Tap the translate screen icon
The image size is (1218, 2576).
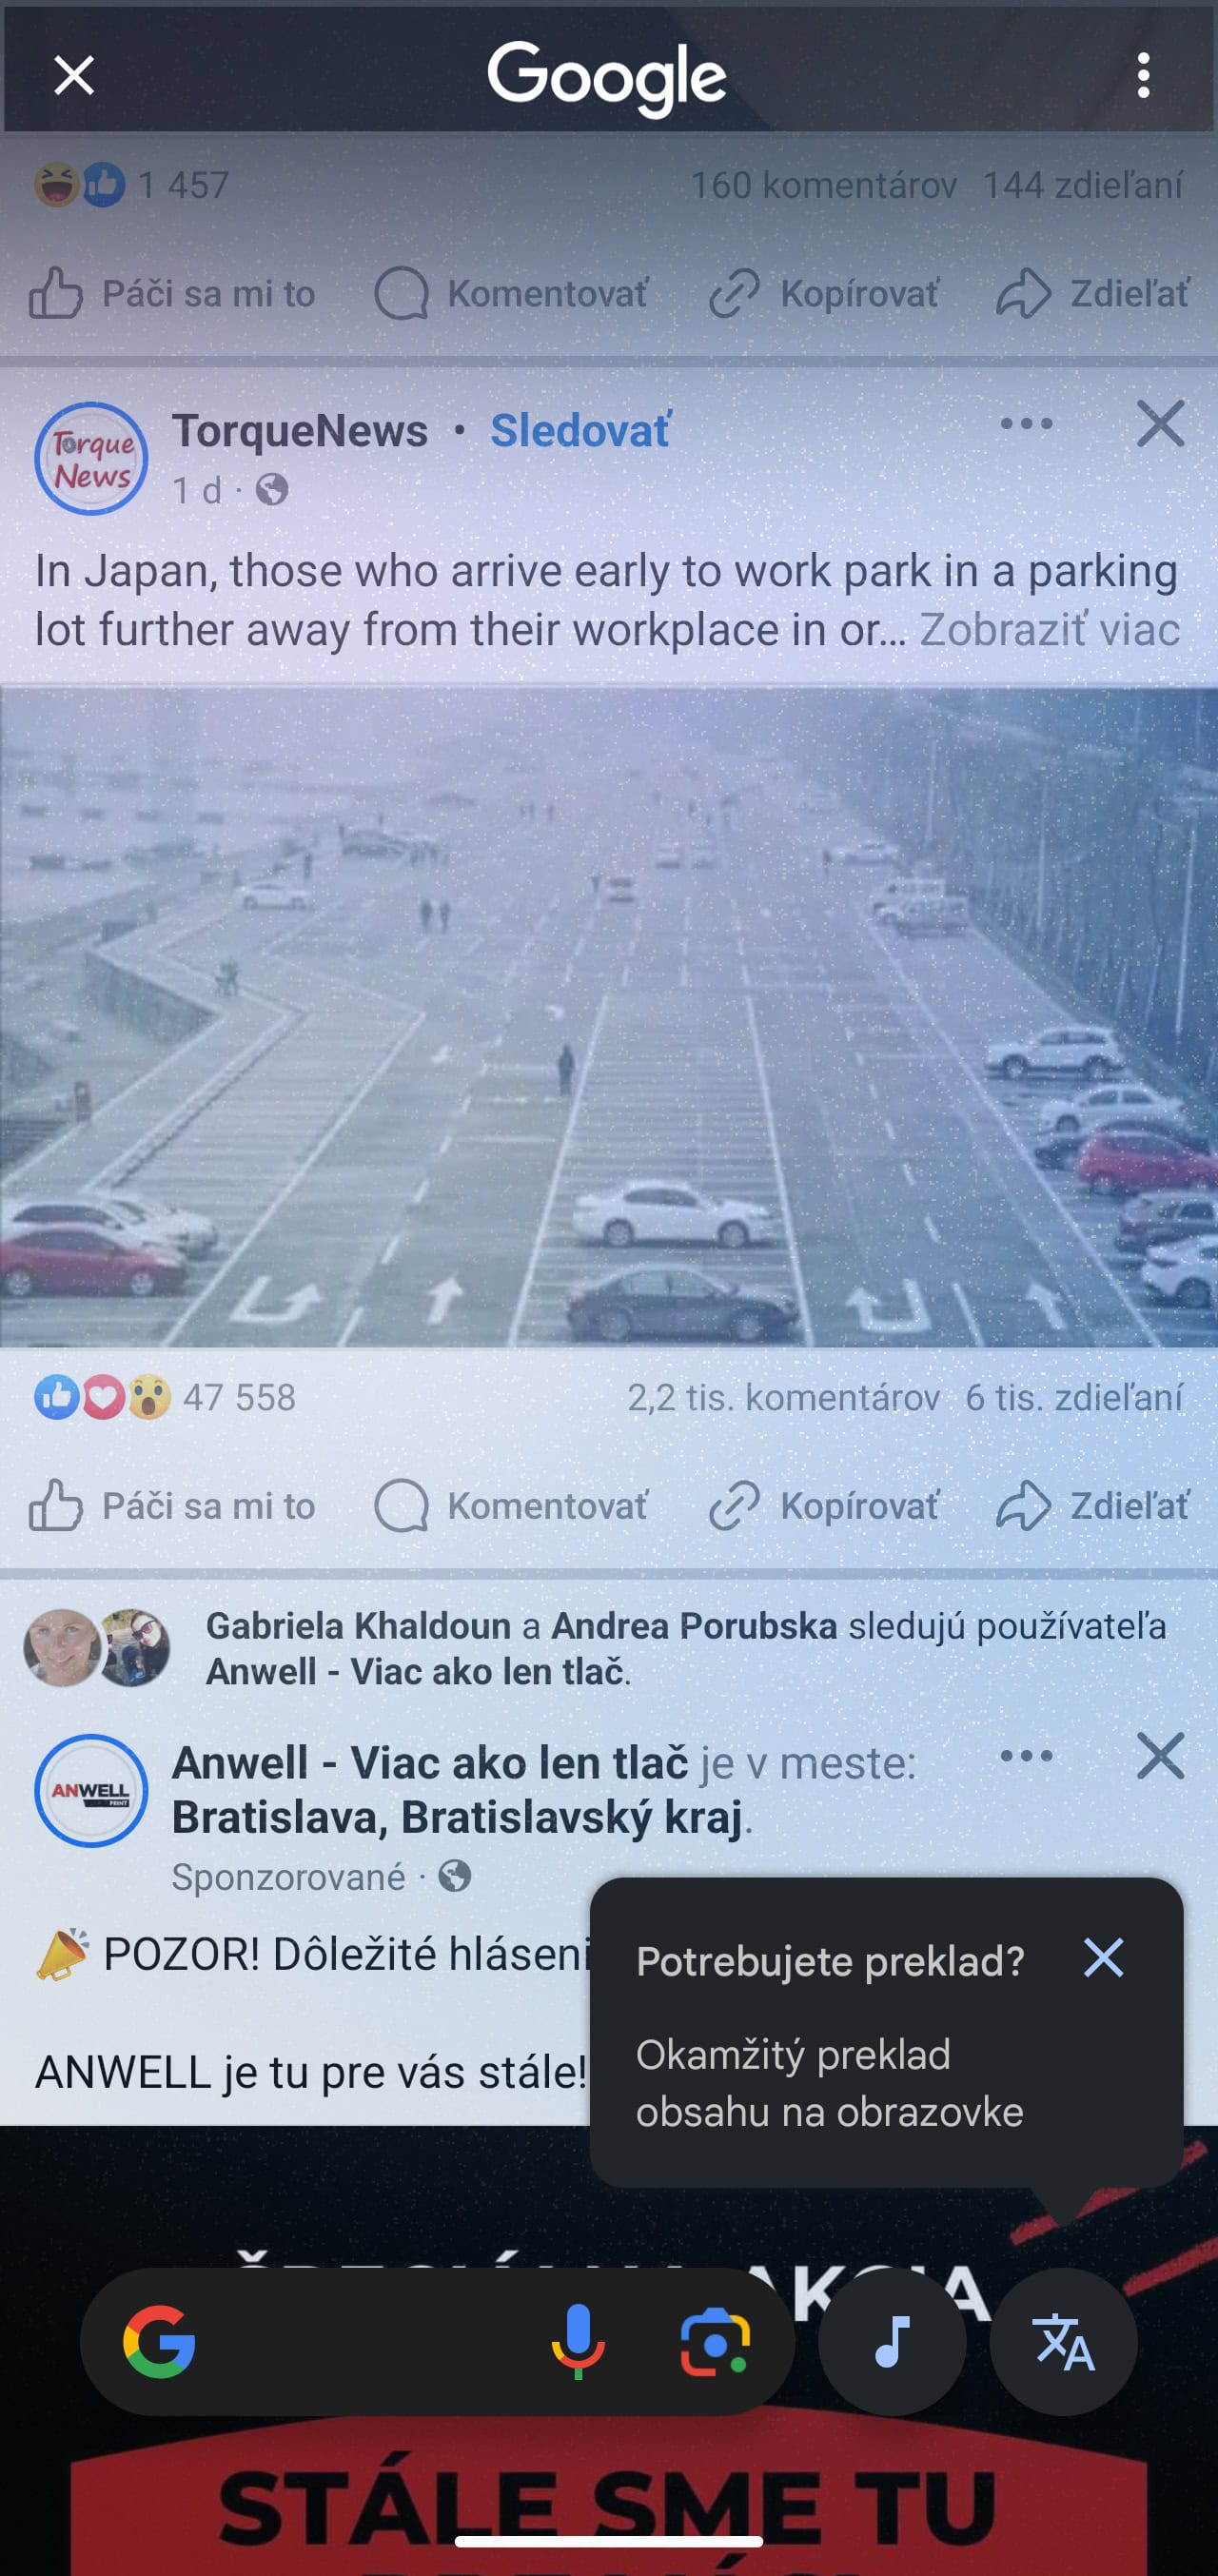(1064, 2341)
